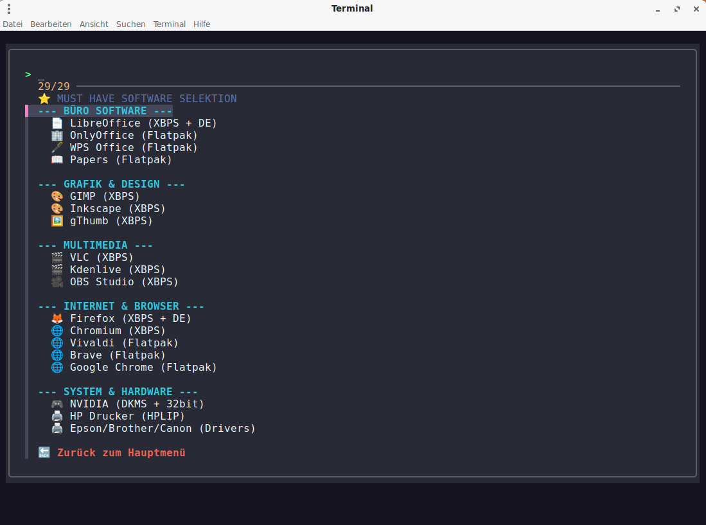706x525 pixels.
Task: Open the Hilfe menu
Action: 202,24
